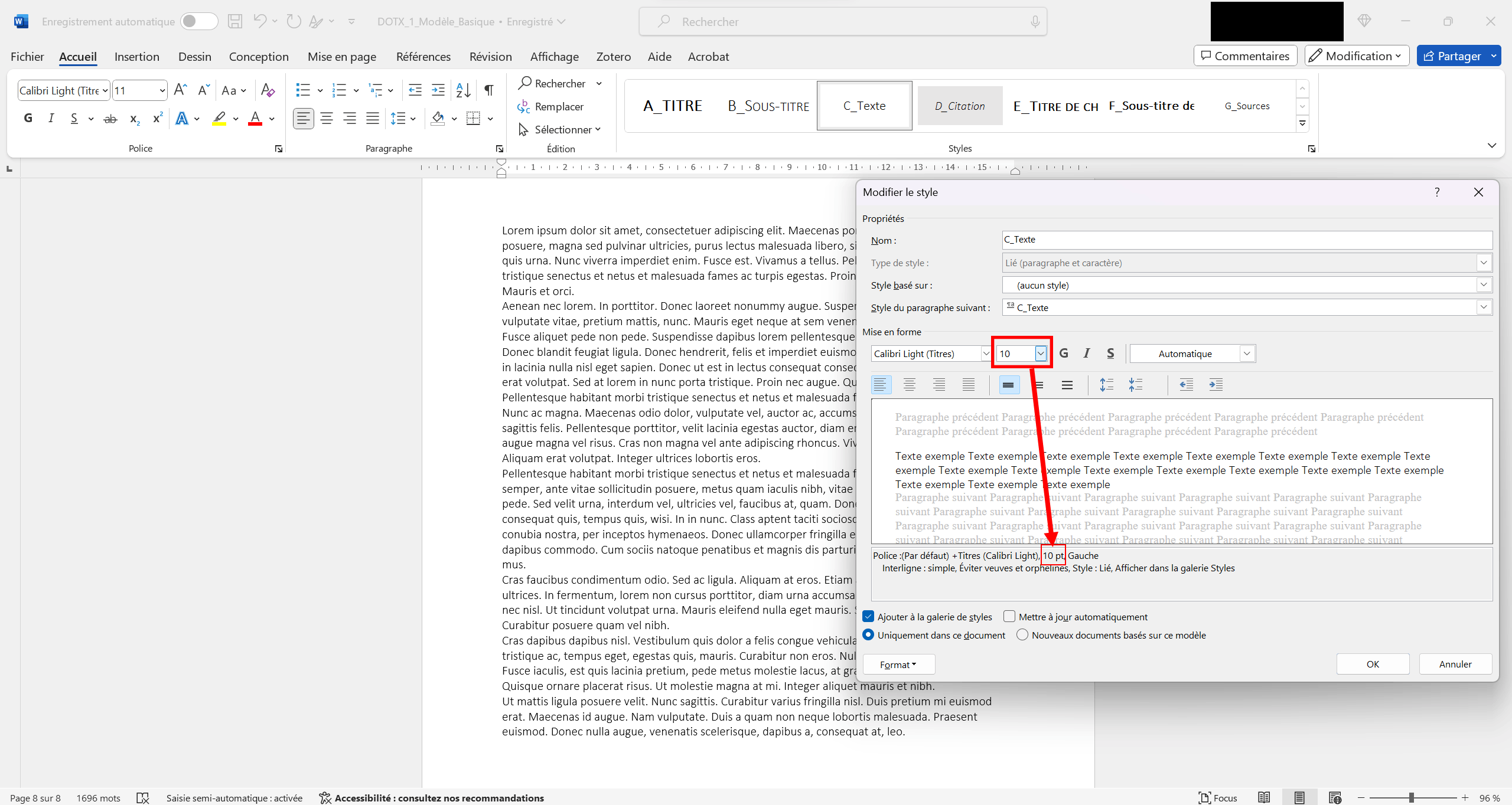Apply italic with the ribbon I button
Image resolution: width=1512 pixels, height=805 pixels.
point(51,118)
